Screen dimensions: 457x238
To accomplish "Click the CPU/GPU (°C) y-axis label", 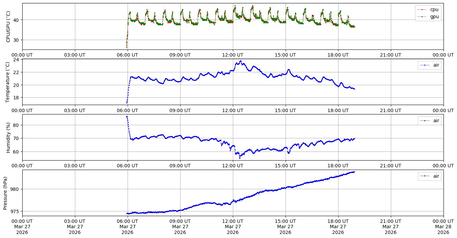I will click(x=8, y=27).
